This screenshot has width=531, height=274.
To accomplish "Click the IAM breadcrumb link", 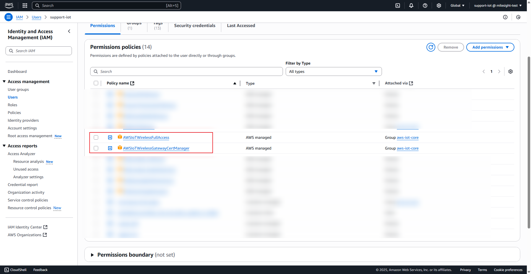I will pos(19,17).
